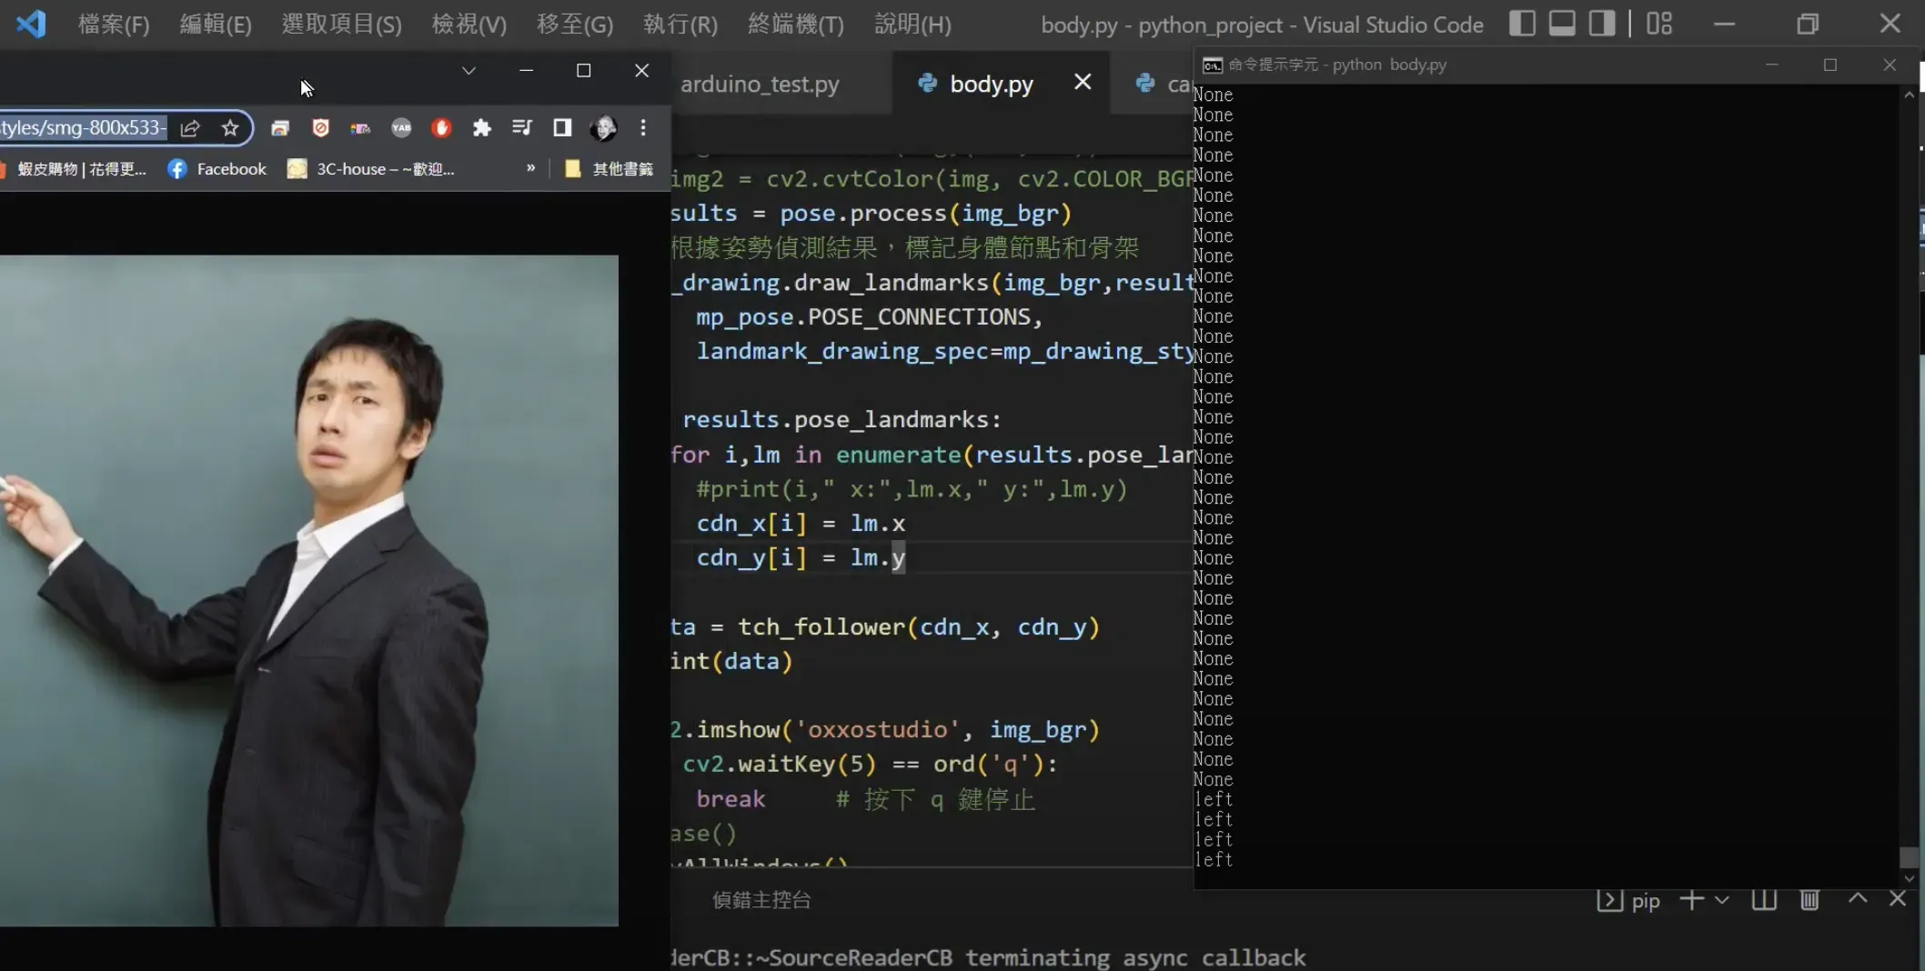Add a new terminal with plus icon
The image size is (1925, 971).
click(x=1691, y=899)
